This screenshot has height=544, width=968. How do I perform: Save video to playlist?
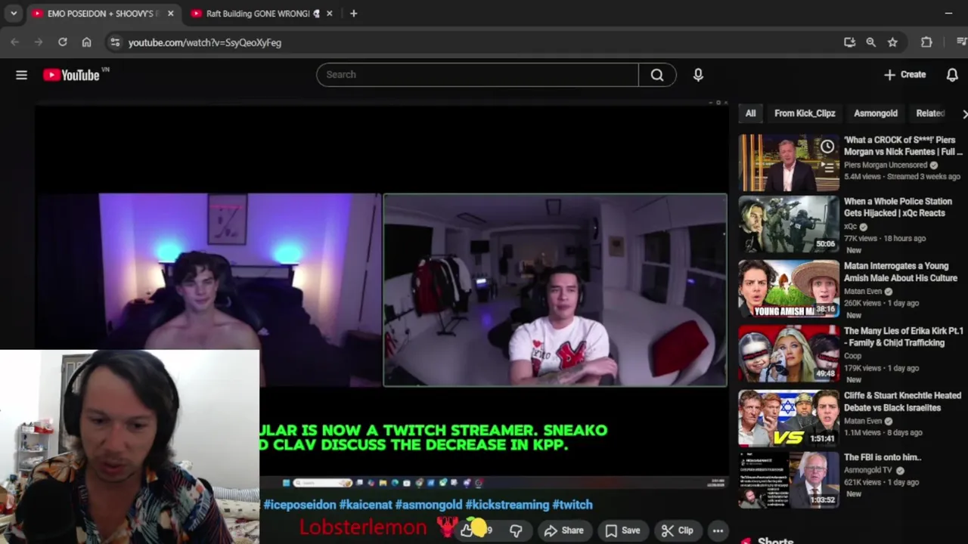[622, 530]
